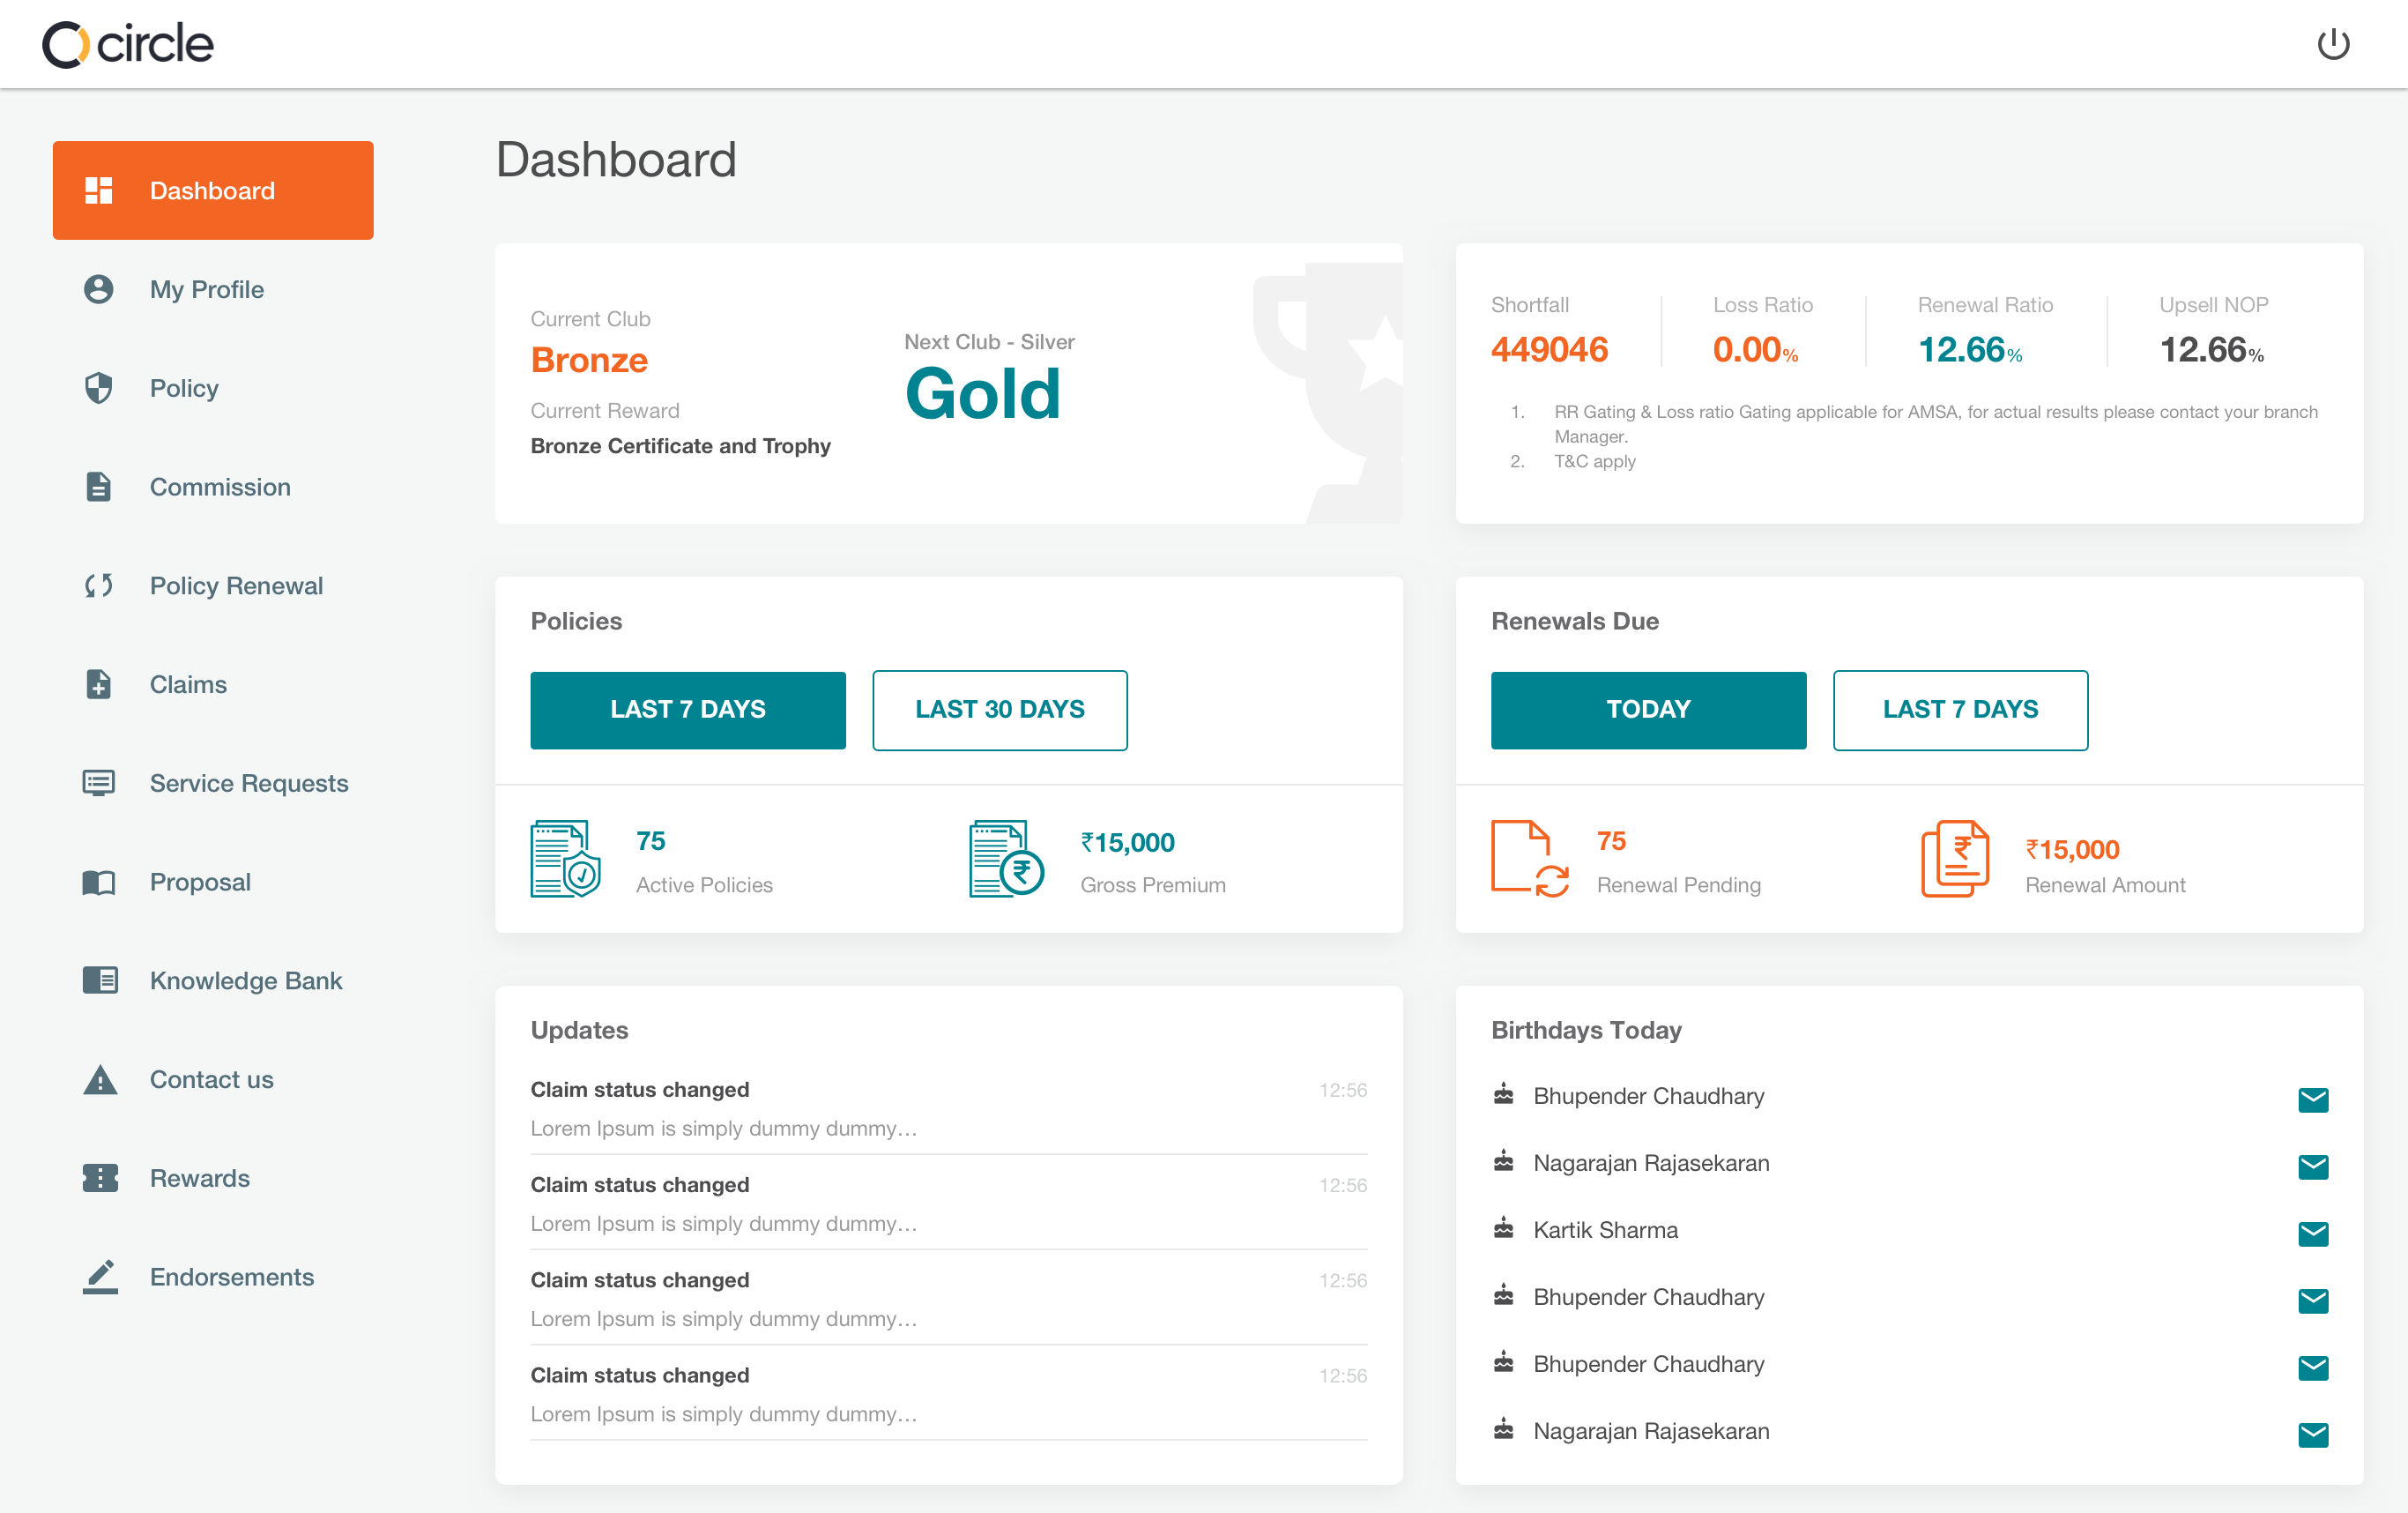Viewport: 2408px width, 1513px height.
Task: Click the ₹15,000 Renewal Amount value
Action: pyautogui.click(x=2072, y=850)
